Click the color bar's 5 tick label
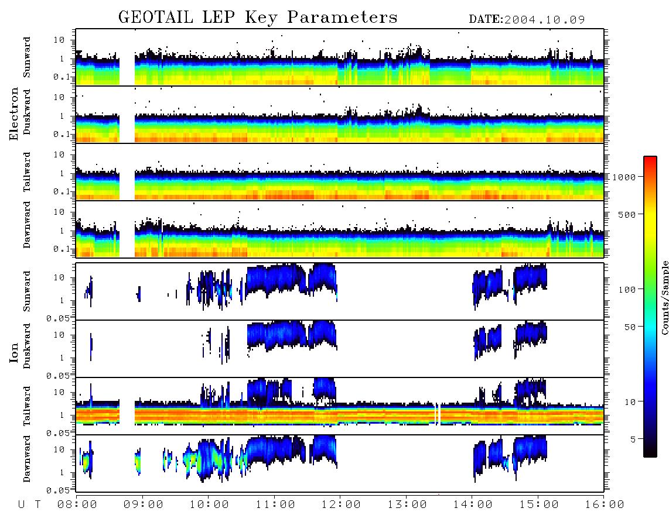The width and height of the screenshot is (669, 515). coord(633,440)
